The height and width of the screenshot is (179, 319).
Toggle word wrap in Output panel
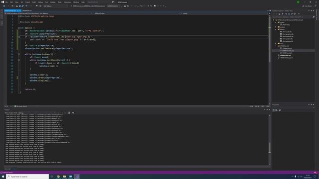coord(73,113)
